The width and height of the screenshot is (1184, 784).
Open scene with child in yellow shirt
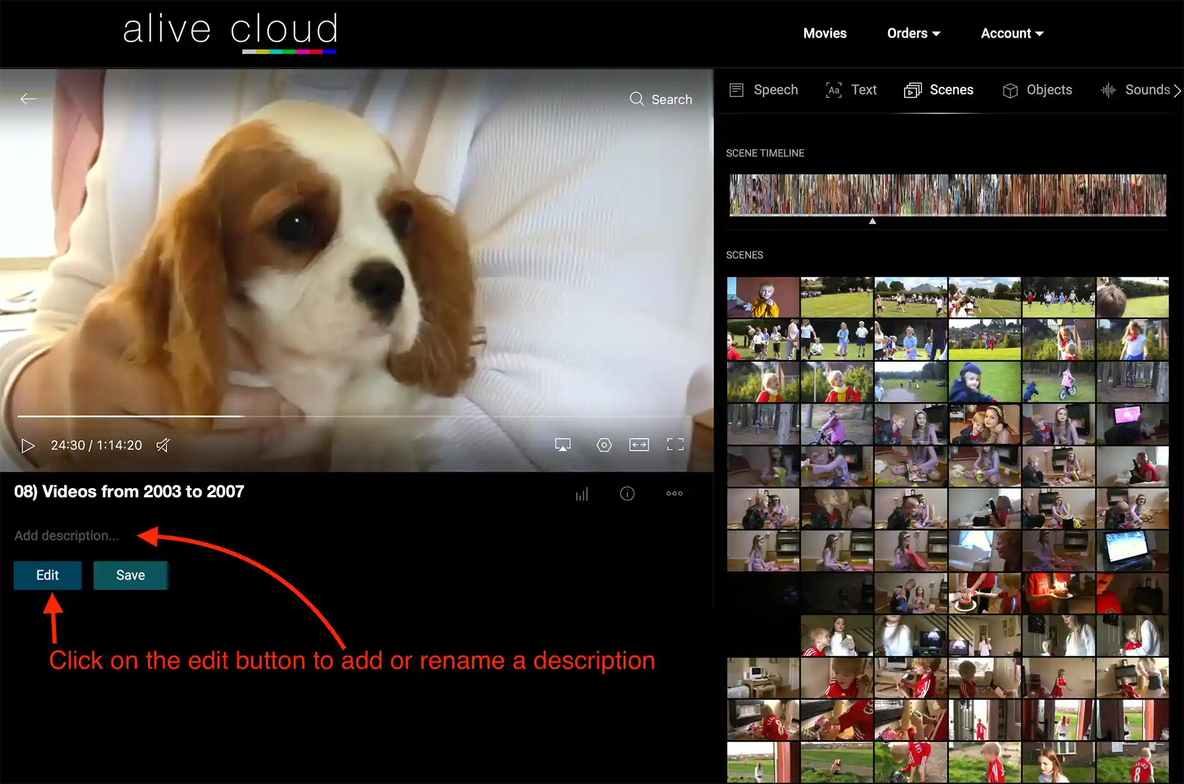(763, 297)
